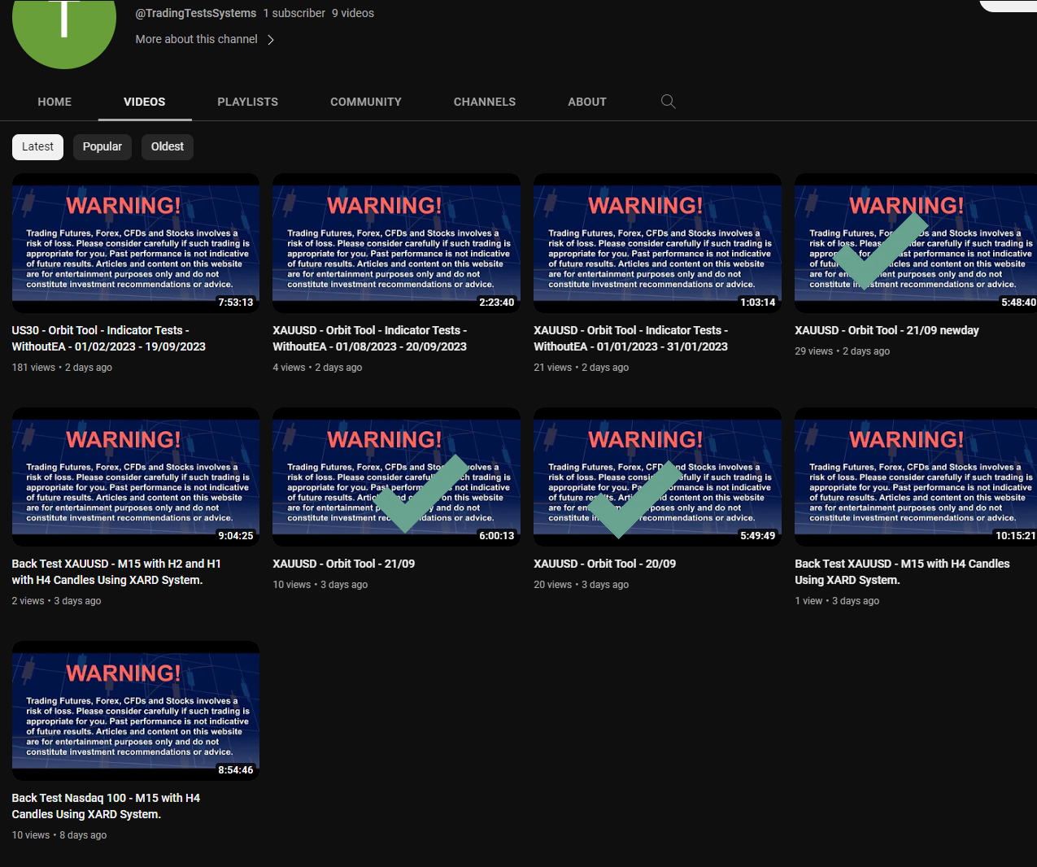Click 2 views • 3 days ago text
This screenshot has height=867, width=1037.
coord(56,601)
